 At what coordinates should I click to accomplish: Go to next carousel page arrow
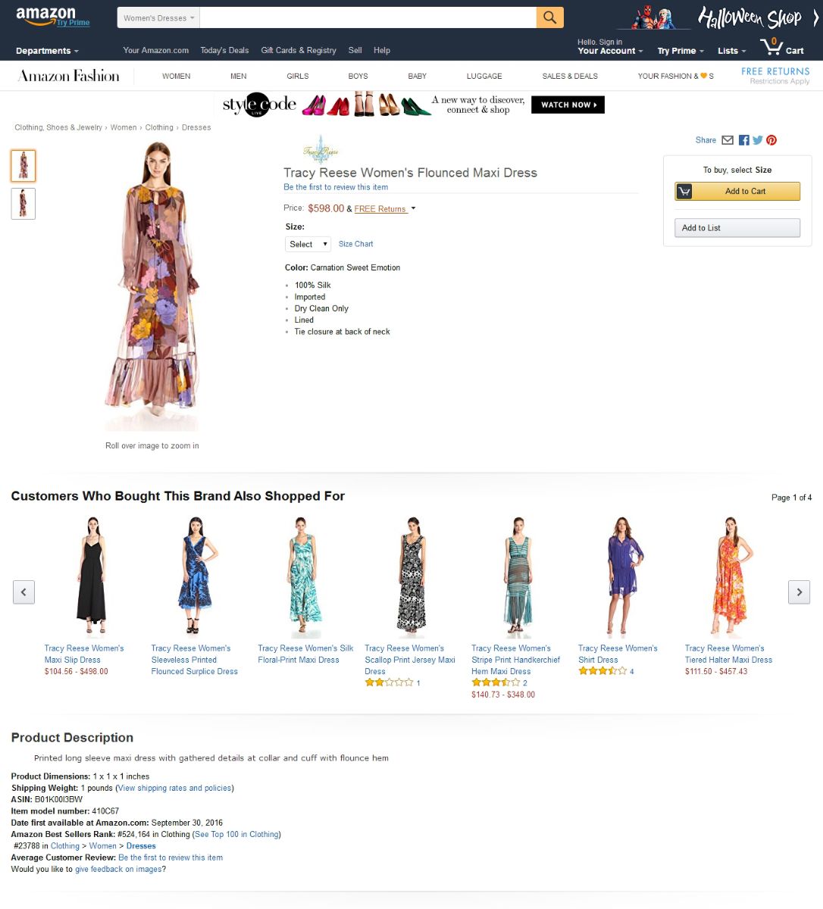coord(799,592)
